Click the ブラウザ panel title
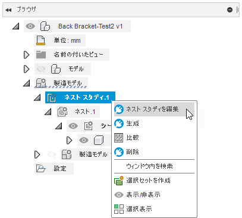 [x=26, y=10]
